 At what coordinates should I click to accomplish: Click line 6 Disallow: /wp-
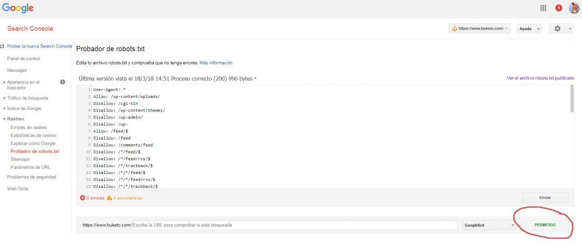(x=111, y=124)
